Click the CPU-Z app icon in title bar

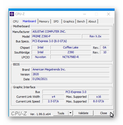12,14
